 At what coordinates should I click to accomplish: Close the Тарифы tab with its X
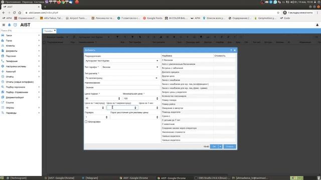55,31
